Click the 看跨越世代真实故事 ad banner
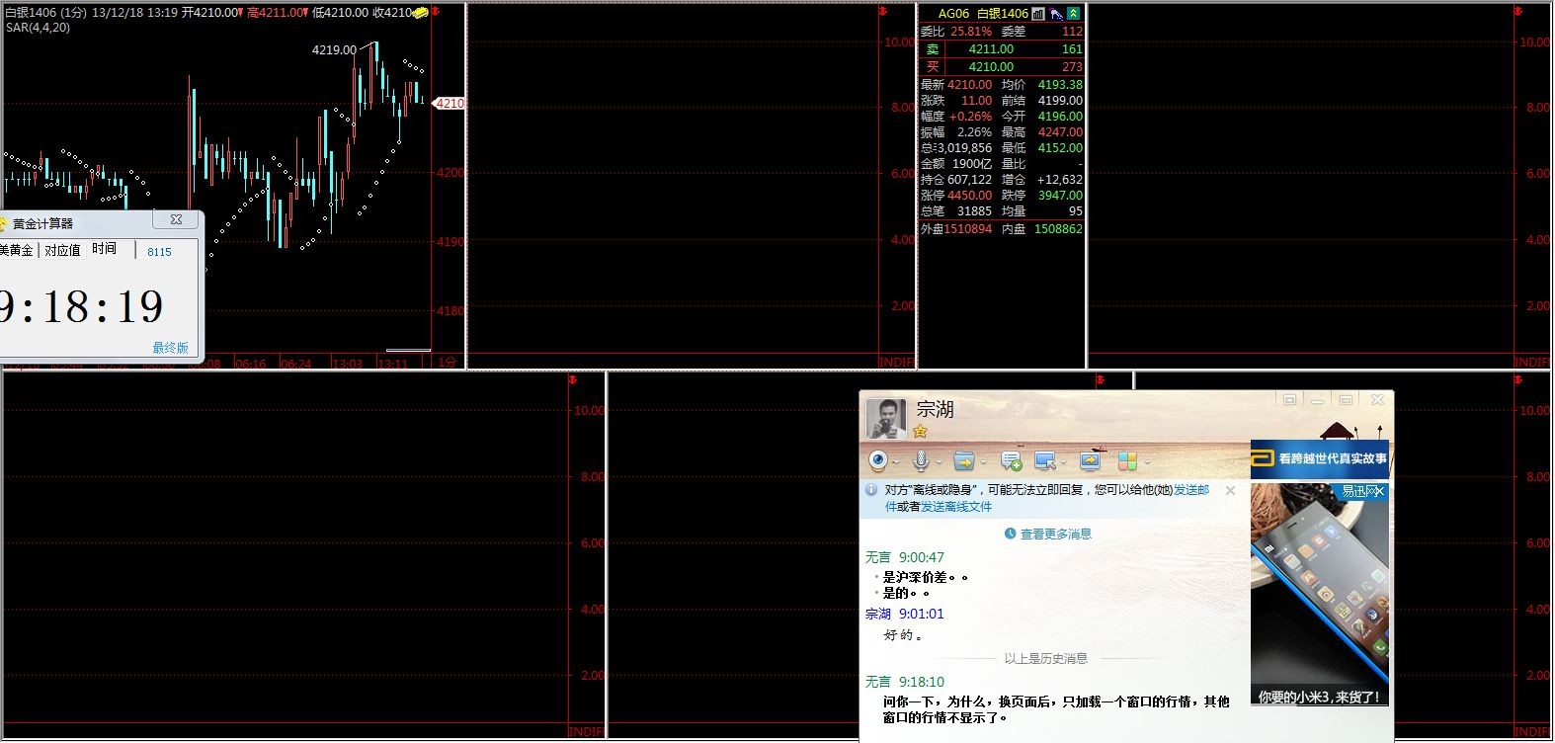The height and width of the screenshot is (743, 1555). point(1320,459)
